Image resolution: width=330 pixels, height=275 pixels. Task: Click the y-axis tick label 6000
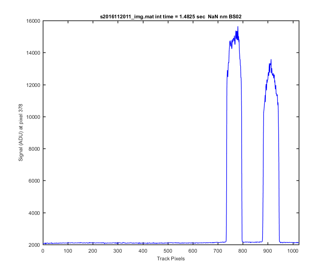point(34,181)
